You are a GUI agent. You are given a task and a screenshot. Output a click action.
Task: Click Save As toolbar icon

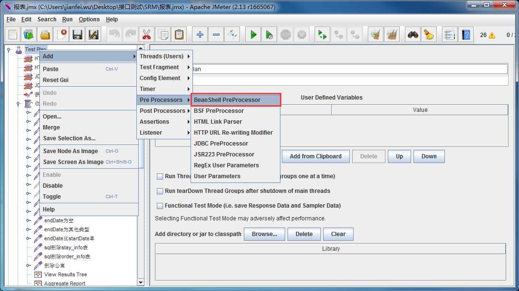pyautogui.click(x=94, y=35)
